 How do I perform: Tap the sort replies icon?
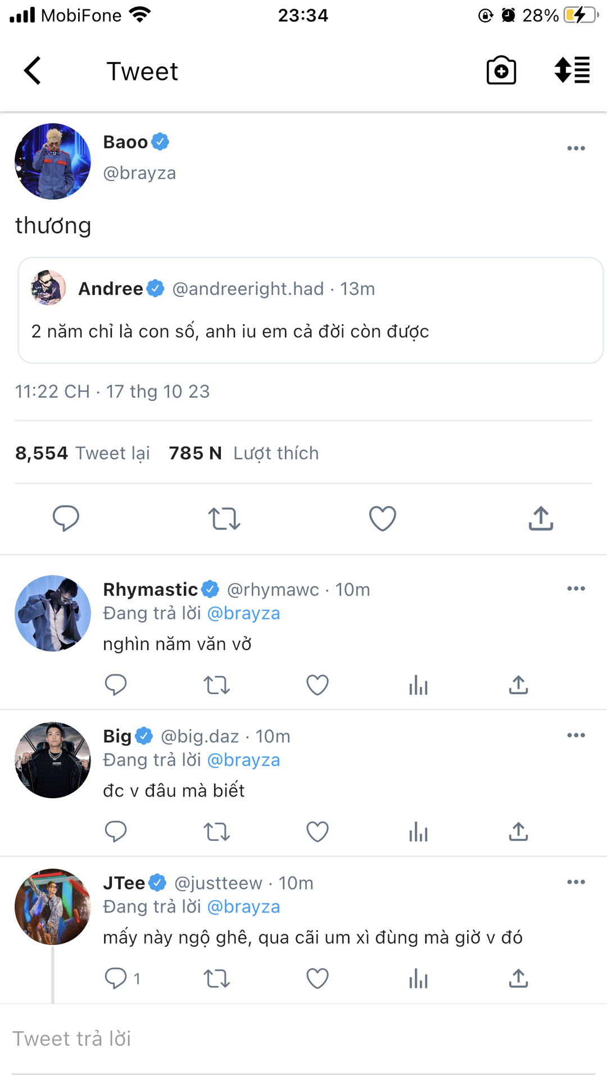[572, 71]
